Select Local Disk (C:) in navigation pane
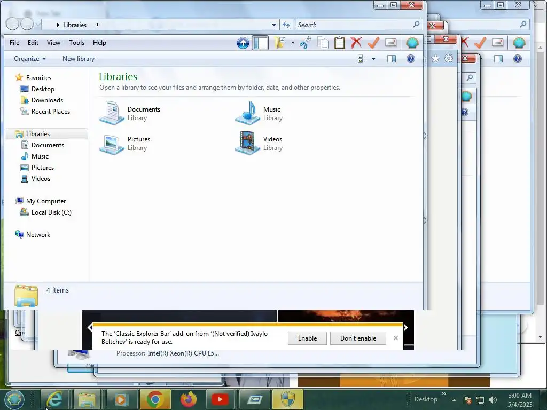The width and height of the screenshot is (547, 410). (x=51, y=212)
